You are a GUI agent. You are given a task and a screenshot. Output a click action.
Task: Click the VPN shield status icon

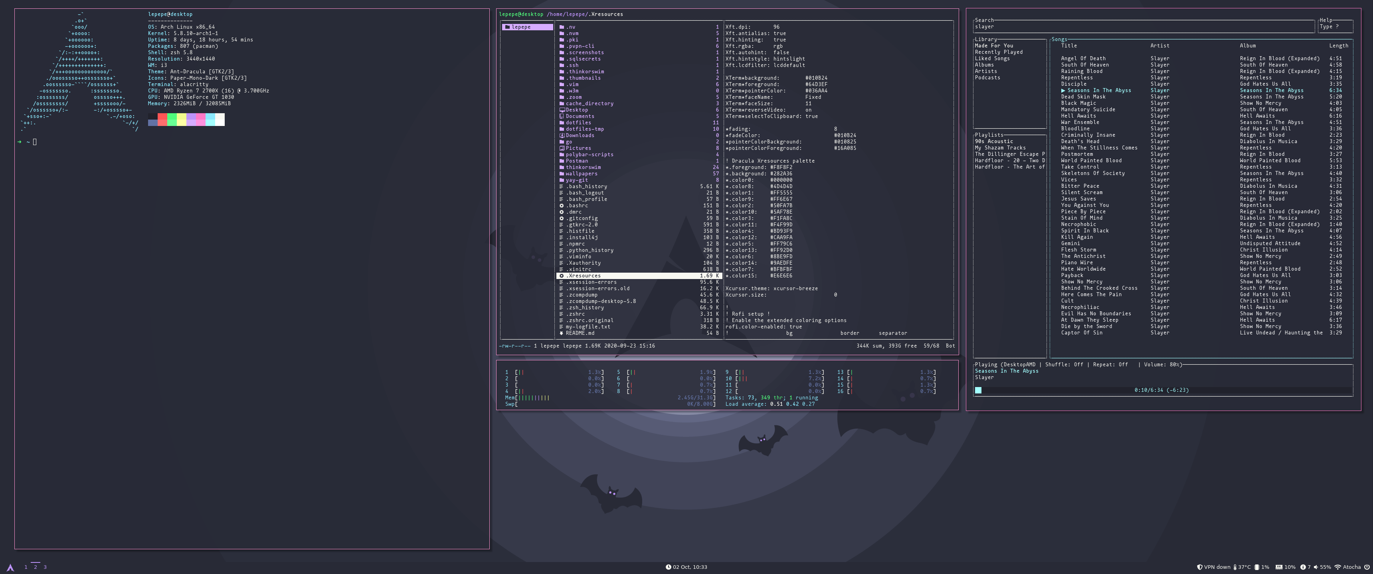1200,567
